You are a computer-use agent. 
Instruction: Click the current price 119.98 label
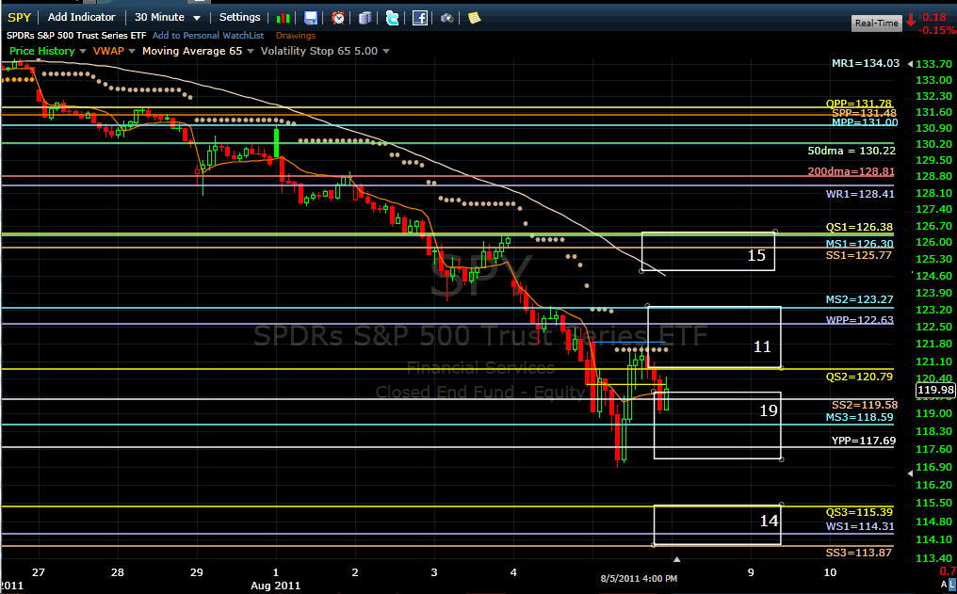[x=935, y=390]
